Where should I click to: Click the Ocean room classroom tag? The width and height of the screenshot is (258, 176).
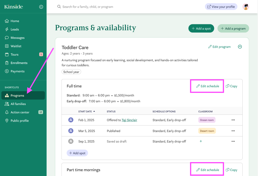[207, 120]
